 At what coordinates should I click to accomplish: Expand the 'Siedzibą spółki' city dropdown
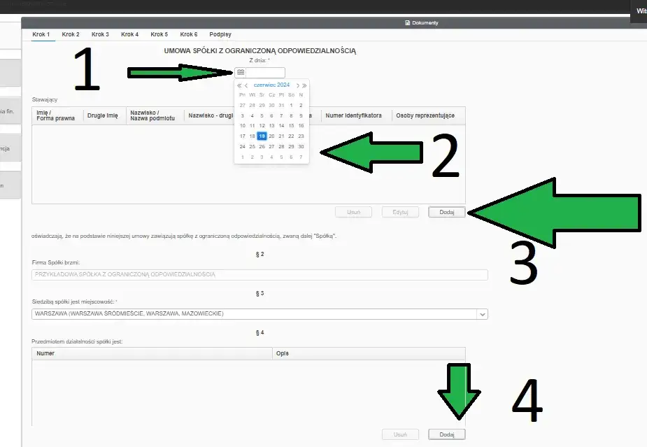(482, 314)
